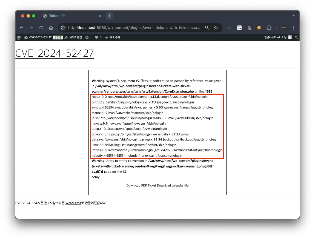Click the WordPress logo in admin bar
The image size is (315, 239).
click(x=19, y=38)
